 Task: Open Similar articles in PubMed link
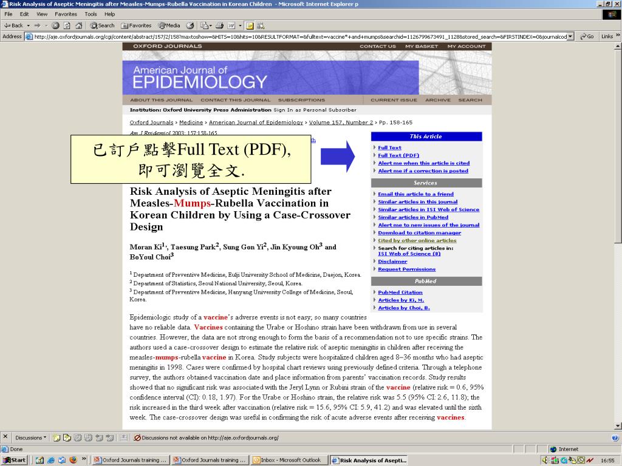pyautogui.click(x=413, y=217)
